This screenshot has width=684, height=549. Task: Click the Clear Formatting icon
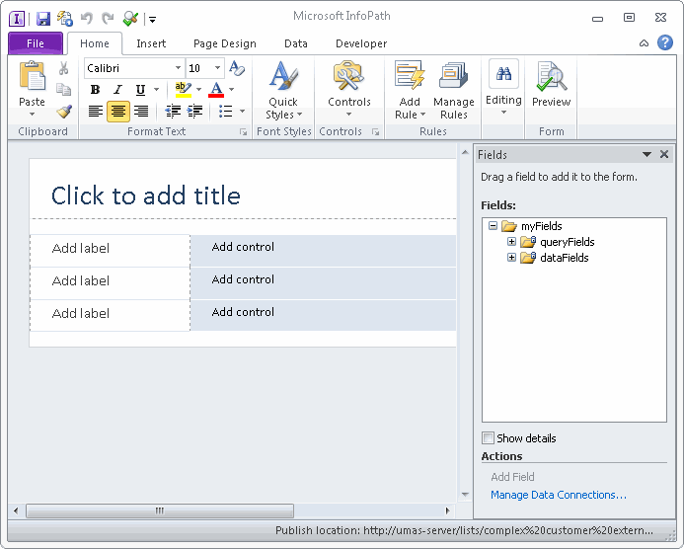[237, 68]
